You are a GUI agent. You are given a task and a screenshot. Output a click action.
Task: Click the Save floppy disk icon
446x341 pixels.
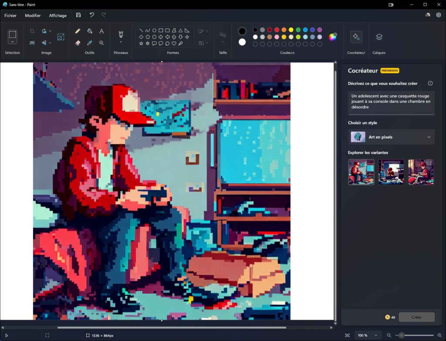[x=78, y=15]
